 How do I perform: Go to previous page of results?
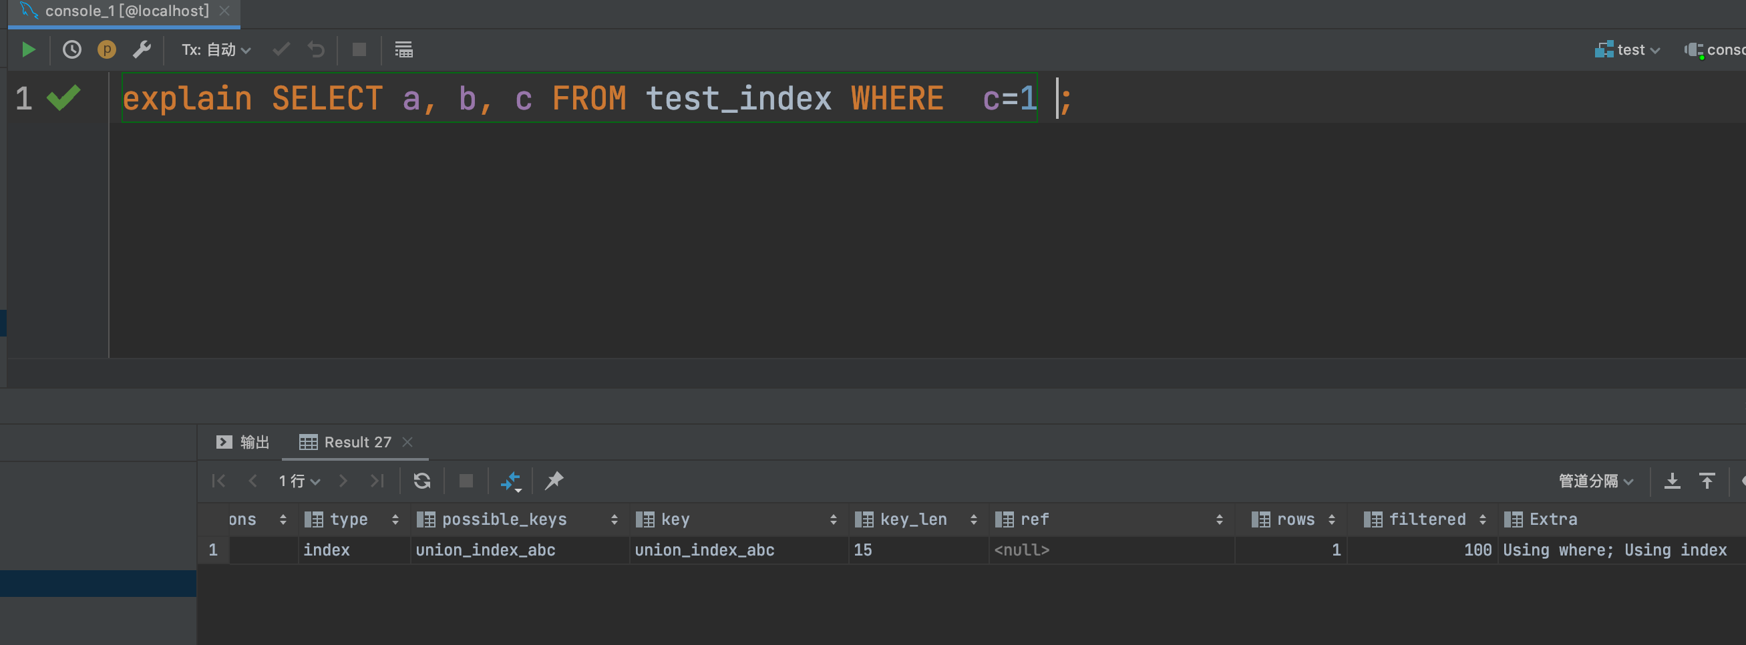[x=253, y=481]
